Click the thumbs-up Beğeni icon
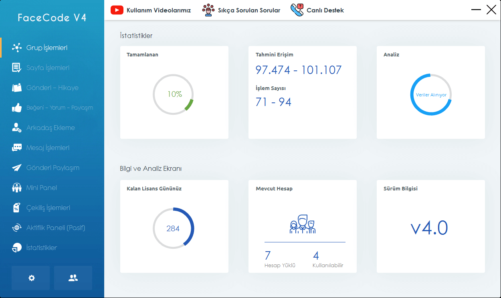This screenshot has height=298, width=501. [17, 108]
